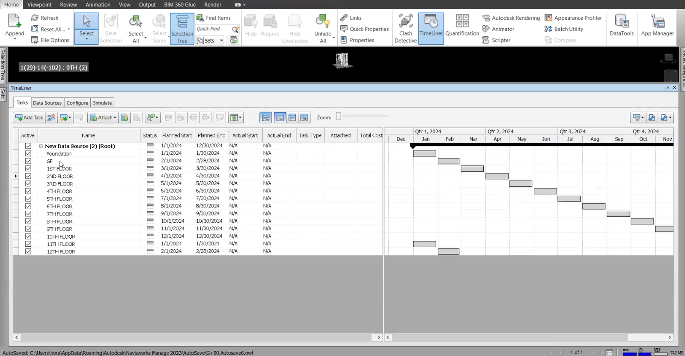Uncheck Active for the Foundation task

point(28,153)
